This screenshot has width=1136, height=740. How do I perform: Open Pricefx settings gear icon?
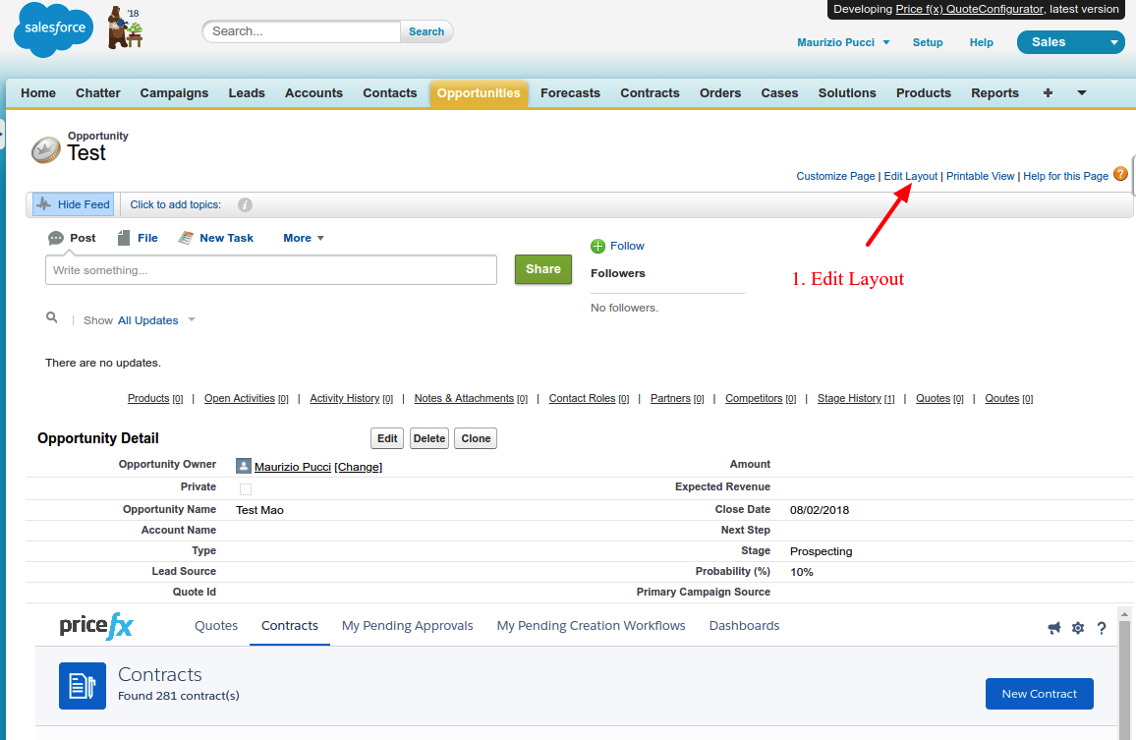coord(1078,628)
